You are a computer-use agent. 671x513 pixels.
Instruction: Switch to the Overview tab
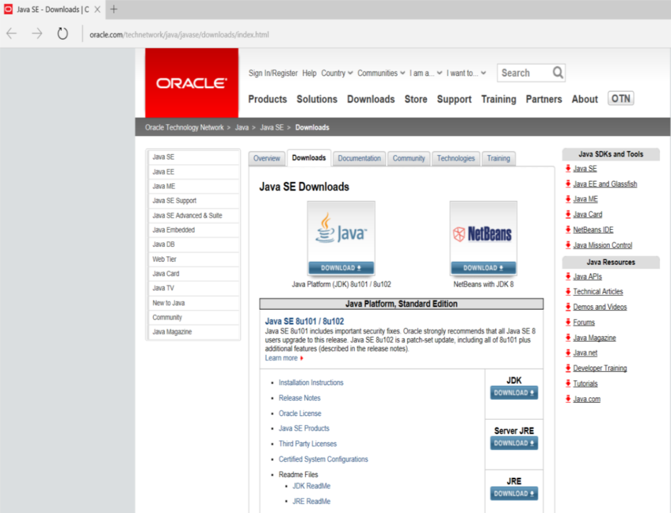coord(266,158)
